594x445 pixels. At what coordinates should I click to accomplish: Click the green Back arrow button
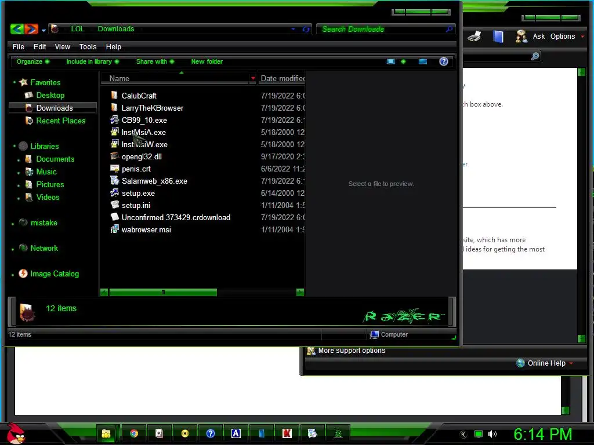point(17,29)
